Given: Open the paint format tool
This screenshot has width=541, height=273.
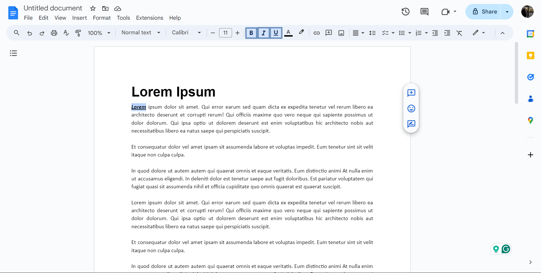Looking at the screenshot, I should tap(78, 33).
